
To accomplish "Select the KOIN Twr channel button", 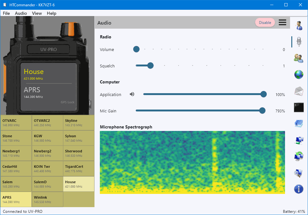I will coord(47,169).
